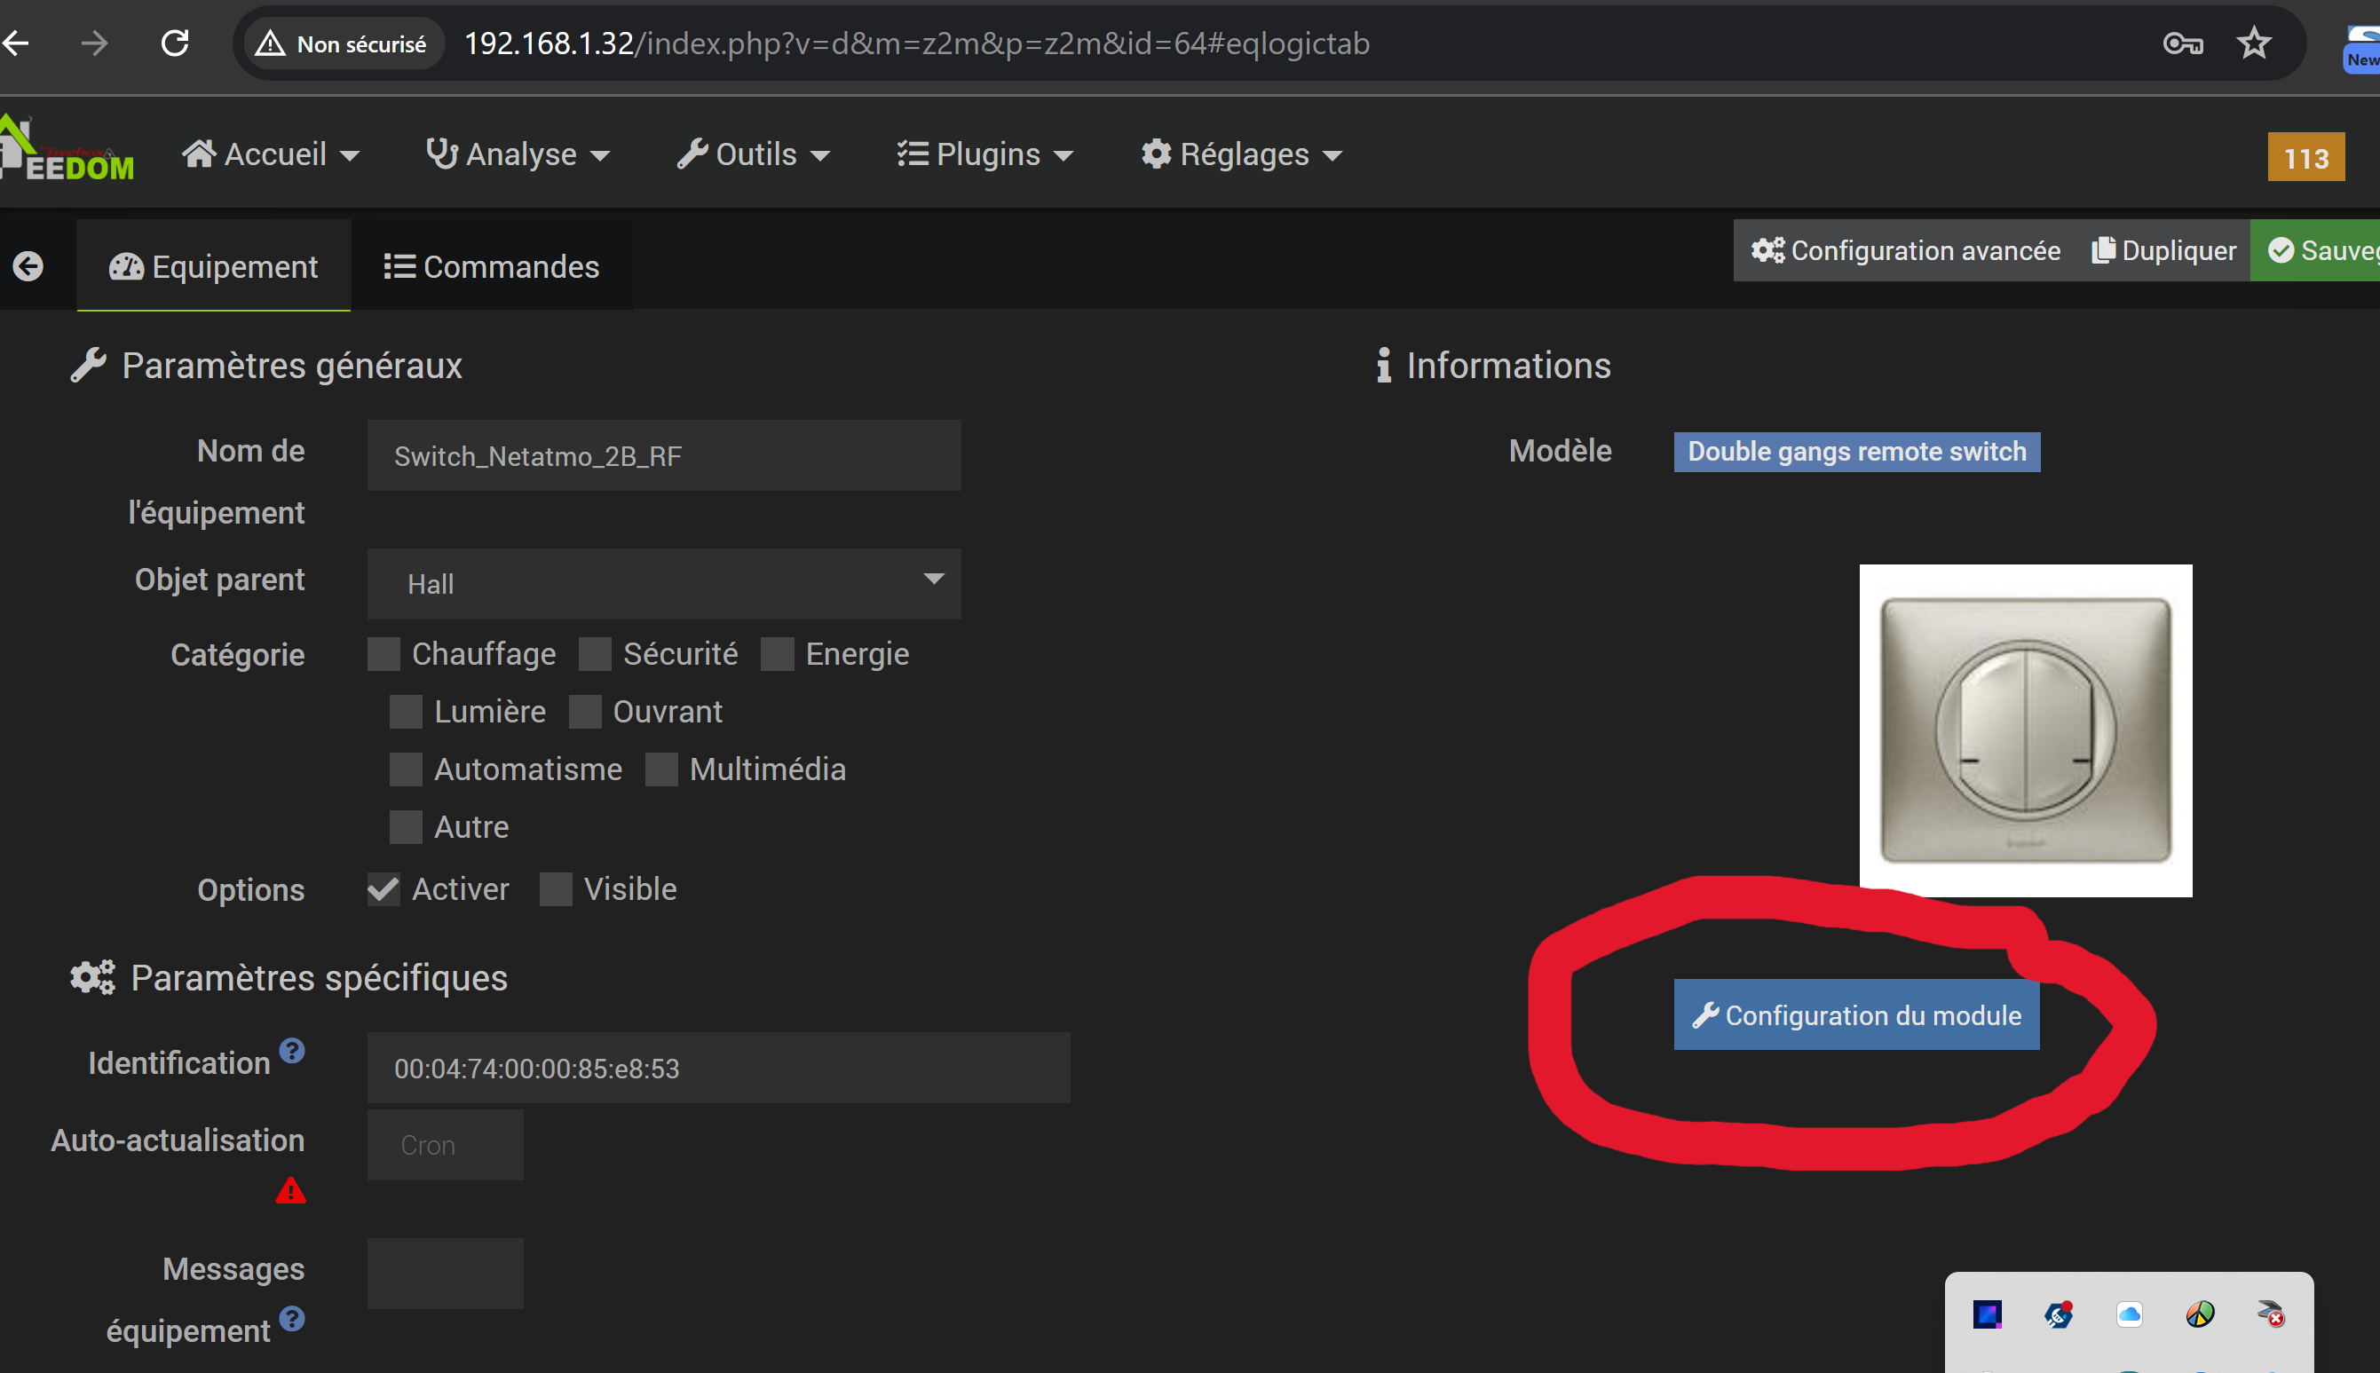Click the URL address bar text
Image resolution: width=2380 pixels, height=1373 pixels.
pyautogui.click(x=916, y=43)
